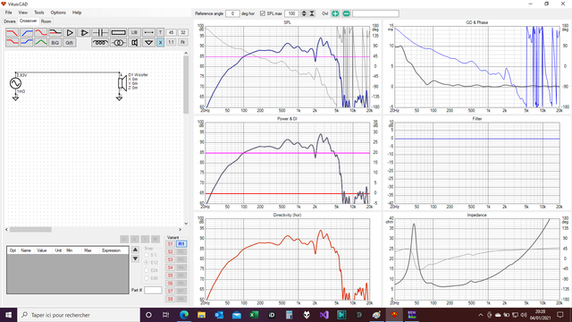Image resolution: width=572 pixels, height=322 pixels.
Task: Select the E48 snap radio button
Action: 147,278
